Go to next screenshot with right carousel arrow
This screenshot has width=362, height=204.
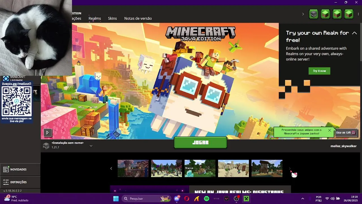click(290, 168)
